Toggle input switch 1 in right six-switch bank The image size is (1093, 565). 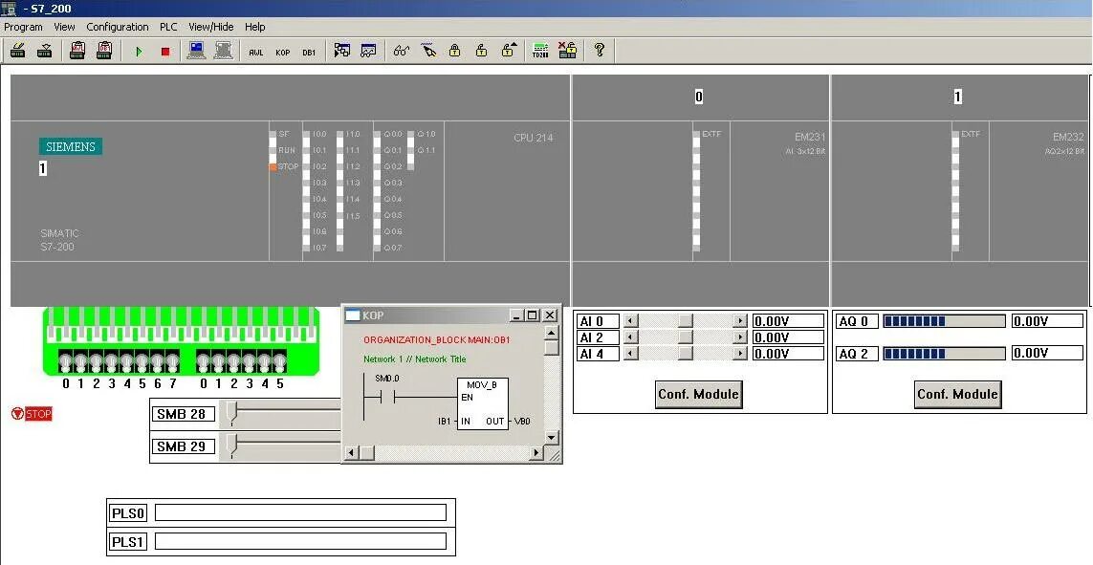218,362
